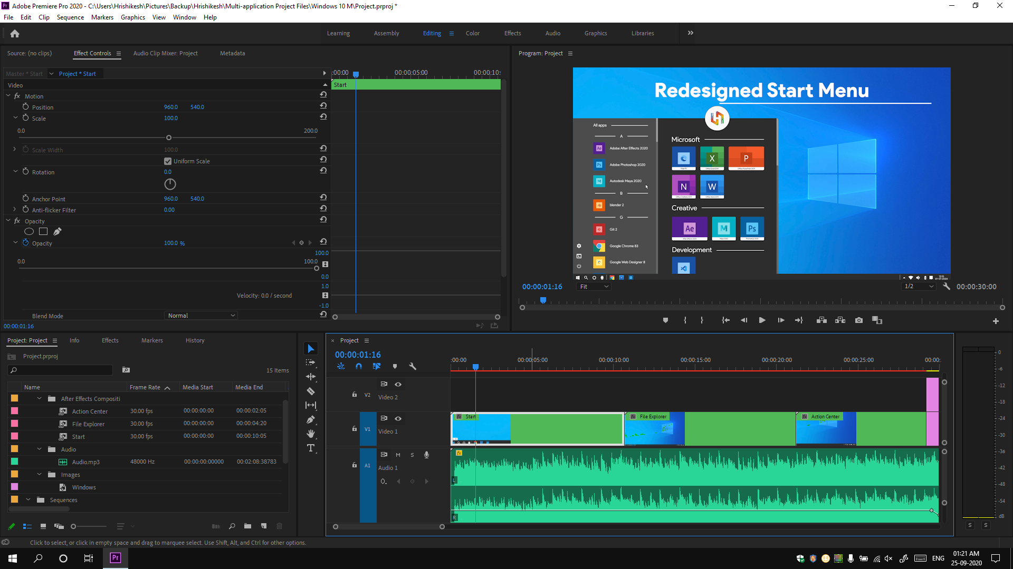
Task: Click the timeline timecode 00:00:01:16
Action: (358, 355)
